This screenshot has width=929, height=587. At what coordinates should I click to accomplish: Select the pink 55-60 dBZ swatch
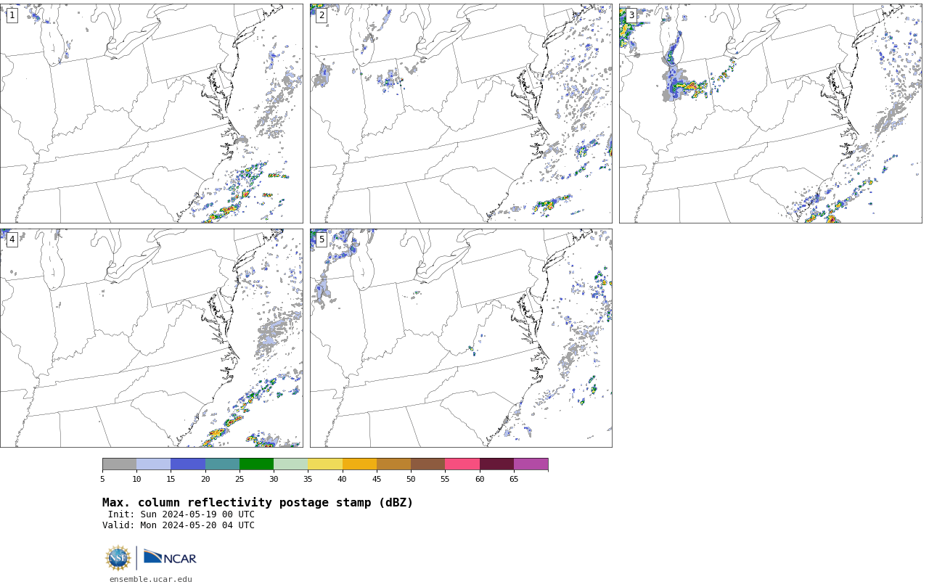click(462, 464)
